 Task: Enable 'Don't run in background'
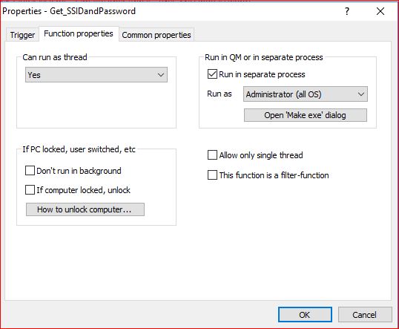(x=30, y=171)
